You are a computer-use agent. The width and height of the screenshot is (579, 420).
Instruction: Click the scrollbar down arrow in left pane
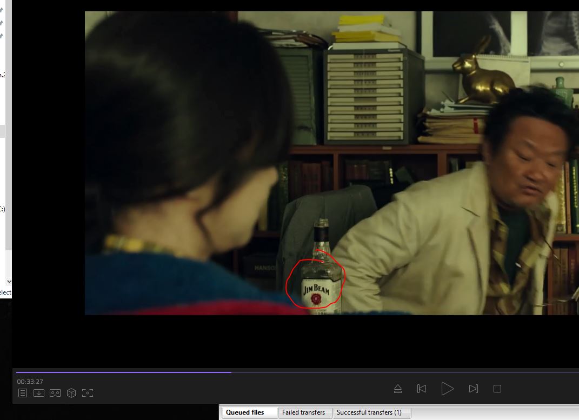coord(9,282)
